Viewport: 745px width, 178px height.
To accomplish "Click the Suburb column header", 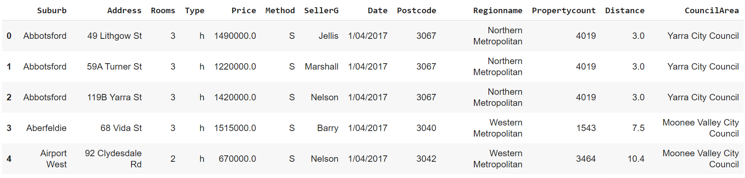I will [52, 11].
